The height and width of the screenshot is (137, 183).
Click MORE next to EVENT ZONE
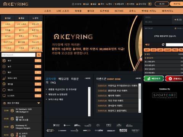138,78
